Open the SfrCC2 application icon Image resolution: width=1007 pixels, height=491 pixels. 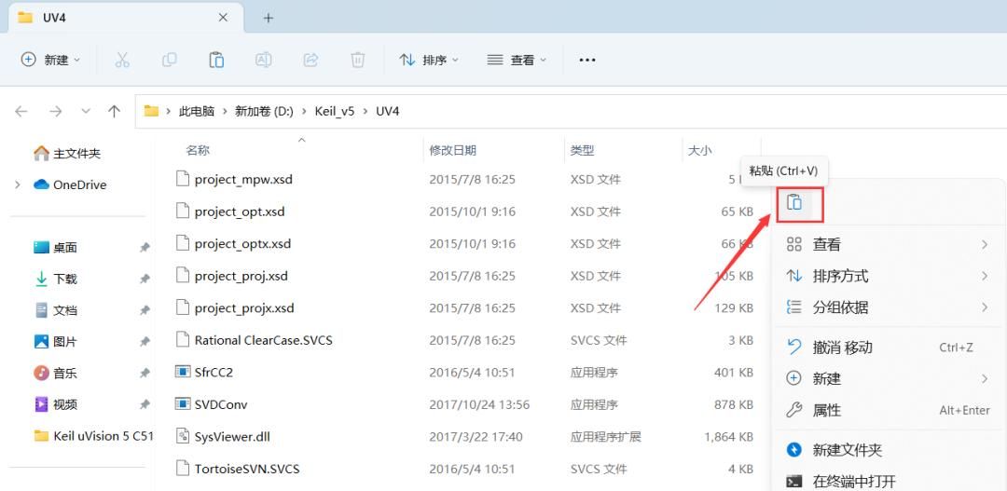183,372
